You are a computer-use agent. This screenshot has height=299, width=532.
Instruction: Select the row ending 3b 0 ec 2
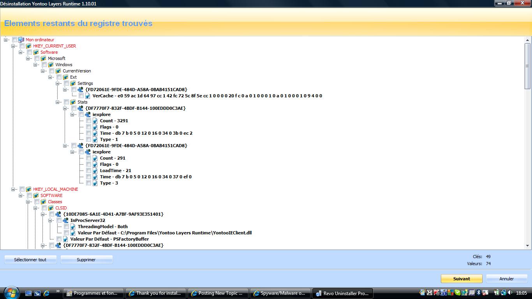[x=146, y=133]
